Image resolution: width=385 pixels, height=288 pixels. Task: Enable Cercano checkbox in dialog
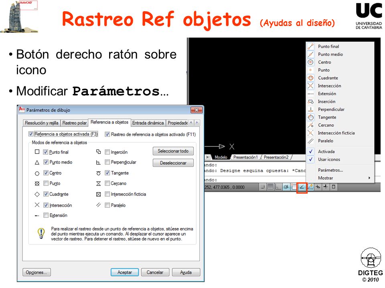[x=107, y=183]
